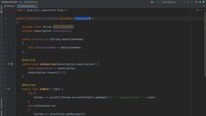
Task: Go to next highlighted error arrow
Action: click(x=204, y=10)
